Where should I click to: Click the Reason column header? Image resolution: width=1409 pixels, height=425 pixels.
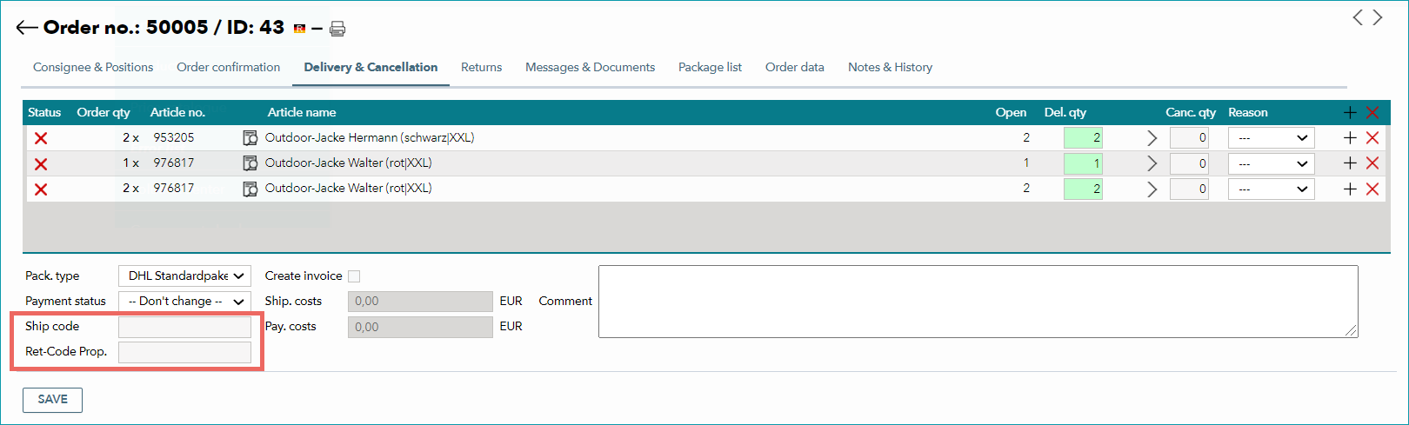click(1248, 112)
